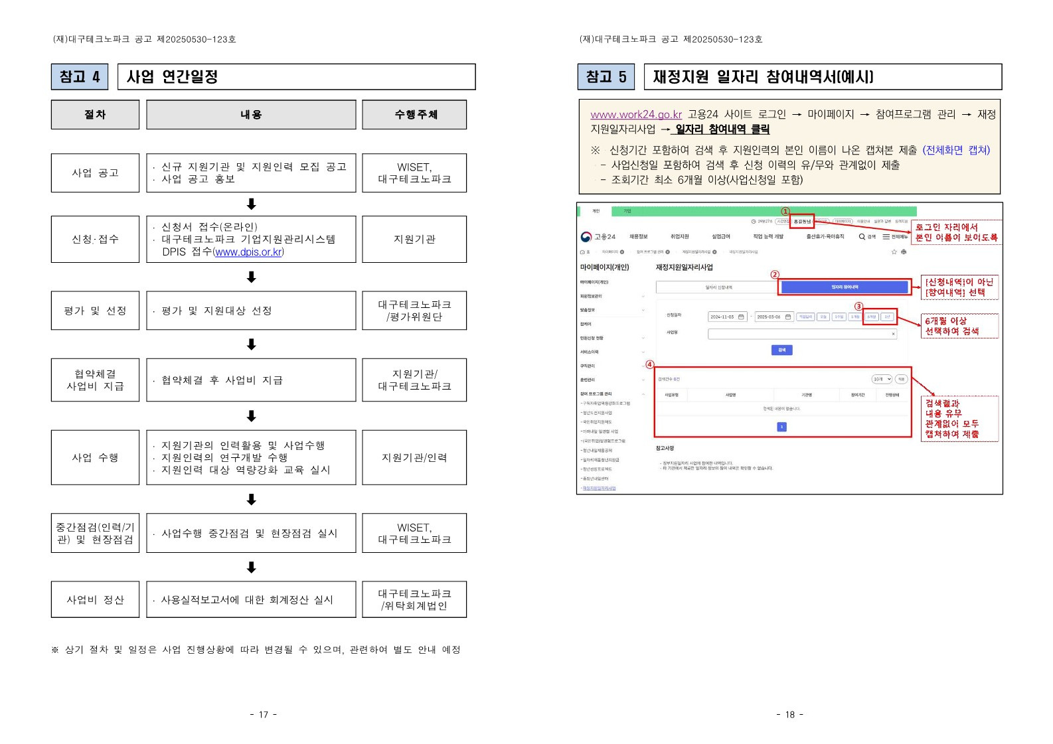The width and height of the screenshot is (1053, 744).
Task: Click the 진행상태 column header
Action: tap(892, 395)
